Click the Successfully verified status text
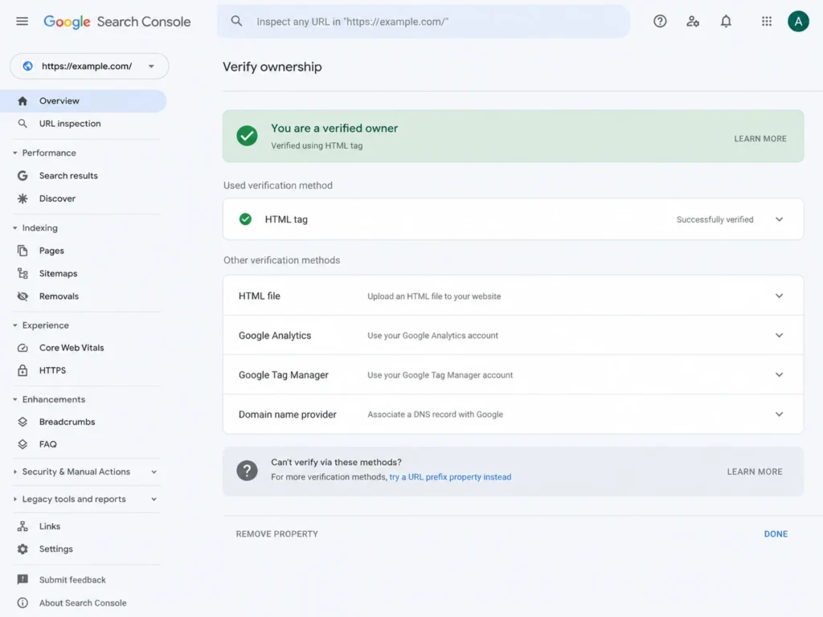 (714, 219)
